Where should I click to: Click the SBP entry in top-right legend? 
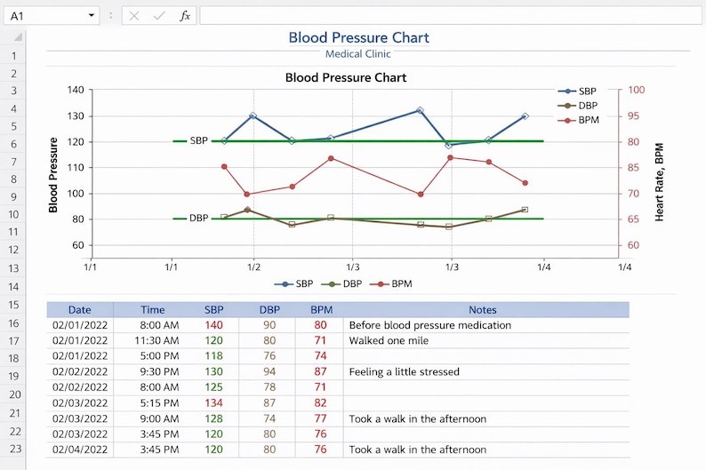click(577, 92)
